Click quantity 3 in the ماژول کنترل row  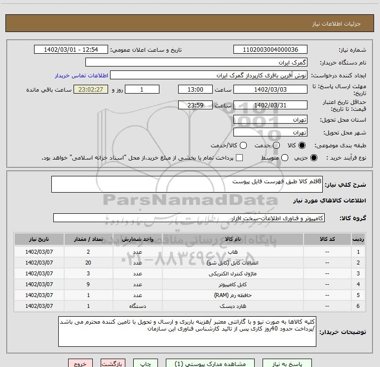[x=88, y=273]
